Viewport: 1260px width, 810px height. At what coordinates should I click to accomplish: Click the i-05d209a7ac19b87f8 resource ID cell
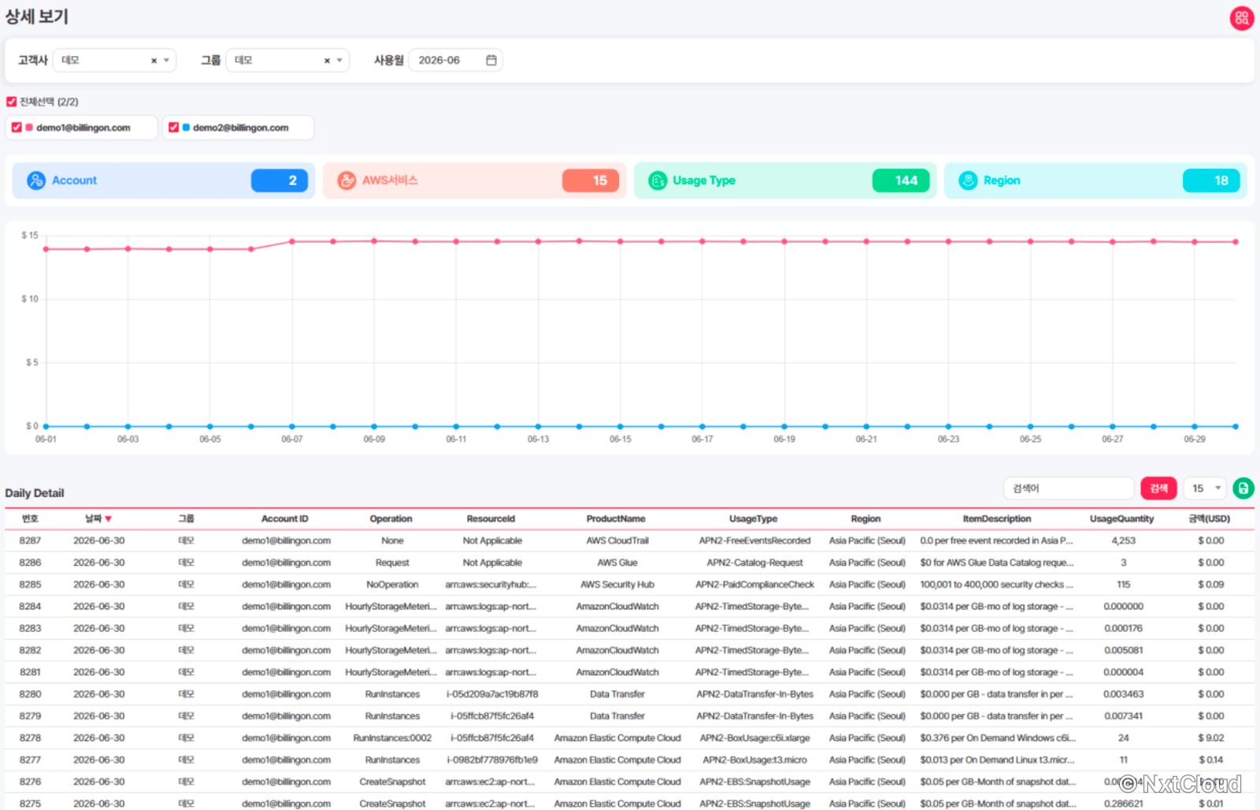coord(492,695)
